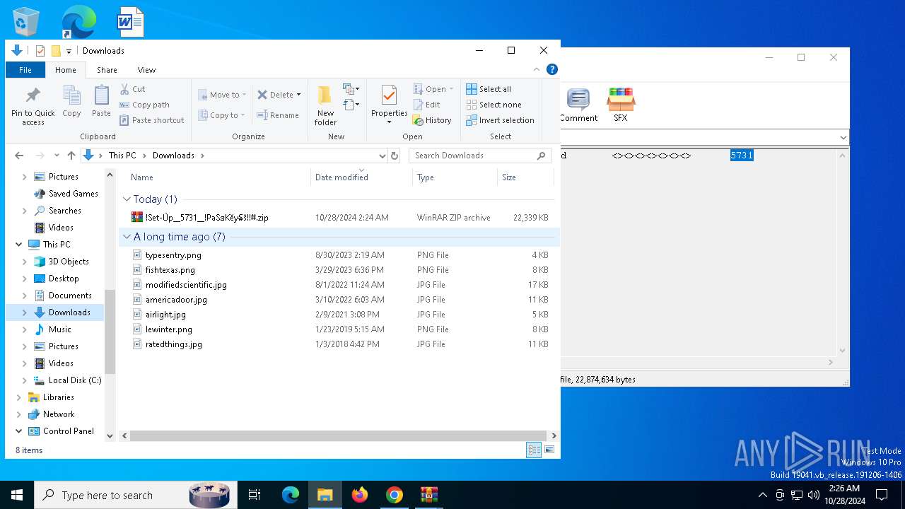905x509 pixels.
Task: Expand Pictures under This PC in tree
Action: pyautogui.click(x=25, y=346)
